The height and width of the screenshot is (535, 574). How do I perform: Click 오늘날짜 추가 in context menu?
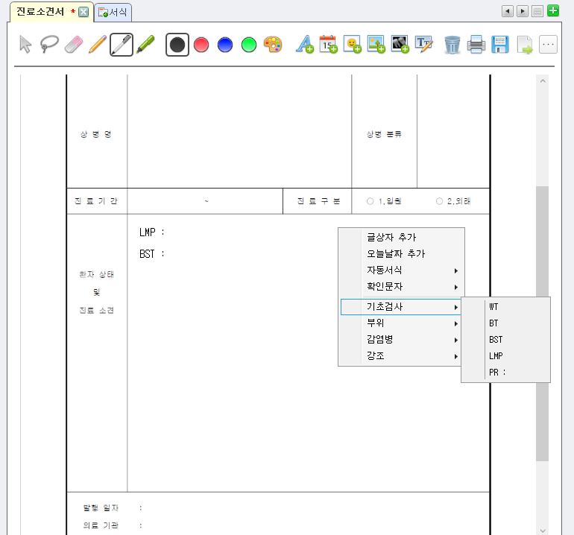(395, 253)
